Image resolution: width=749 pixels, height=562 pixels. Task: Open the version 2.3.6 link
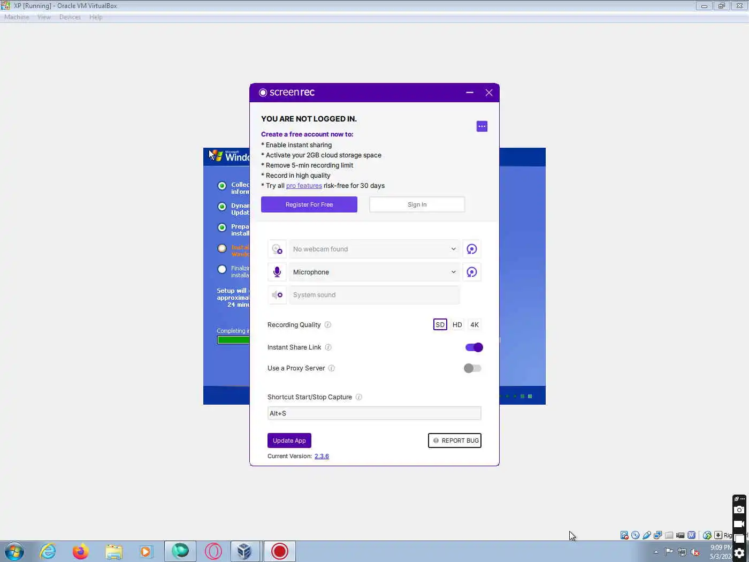click(x=322, y=456)
